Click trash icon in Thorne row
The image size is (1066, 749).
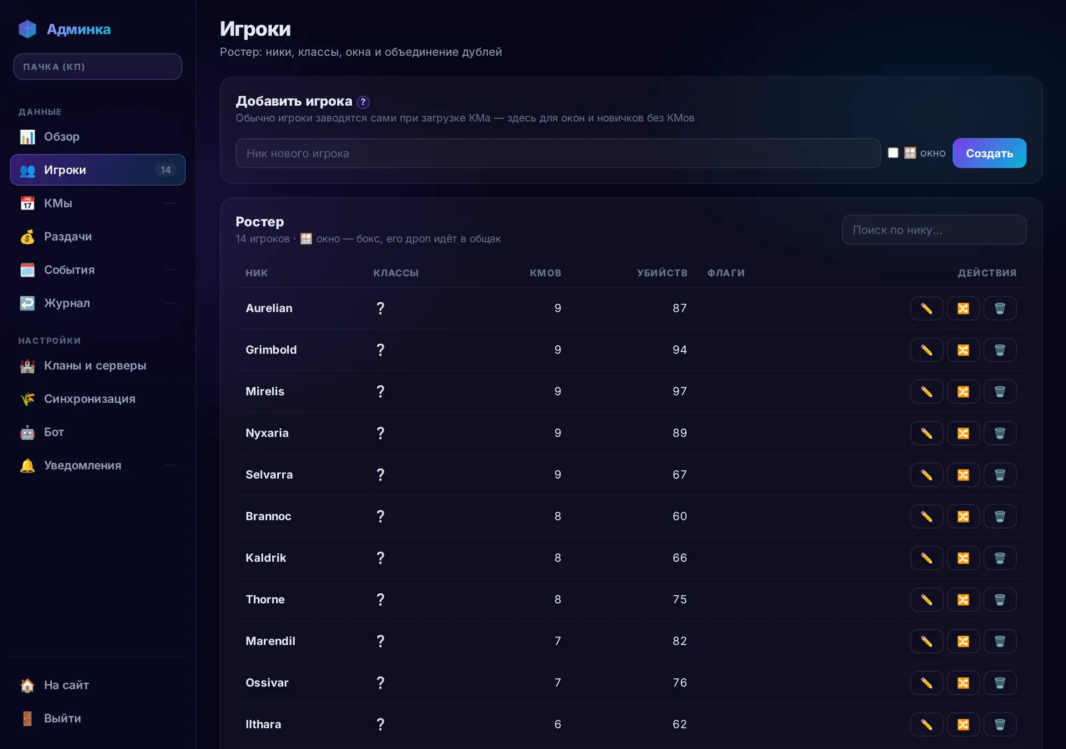click(x=999, y=600)
